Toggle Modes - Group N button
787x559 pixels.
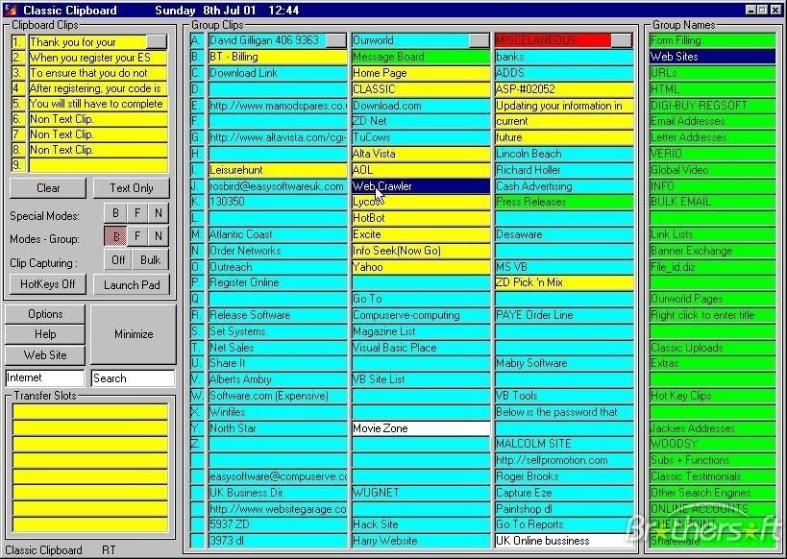(x=159, y=236)
